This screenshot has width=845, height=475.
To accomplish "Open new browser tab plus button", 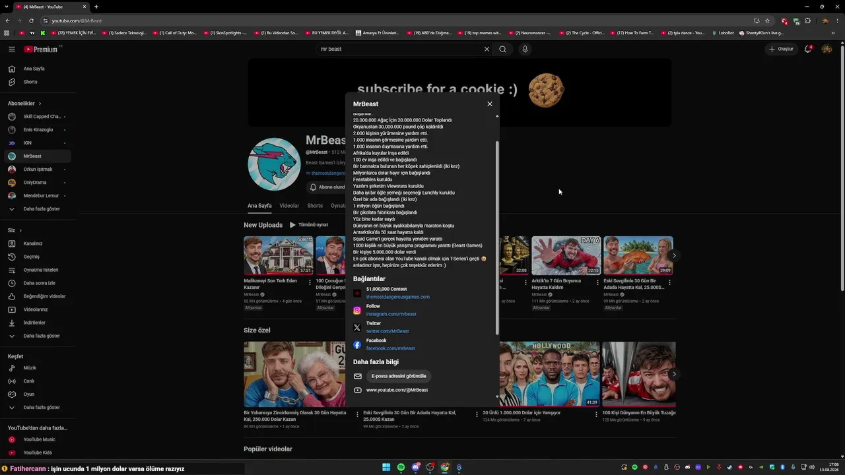I will click(x=96, y=7).
